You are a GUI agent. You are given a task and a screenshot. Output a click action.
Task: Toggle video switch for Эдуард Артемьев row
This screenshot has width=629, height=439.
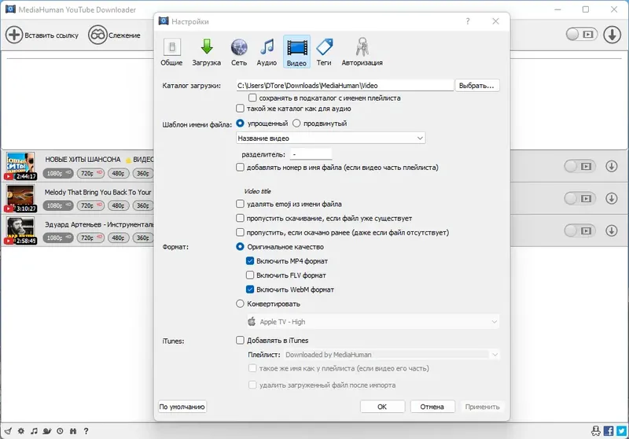(579, 231)
